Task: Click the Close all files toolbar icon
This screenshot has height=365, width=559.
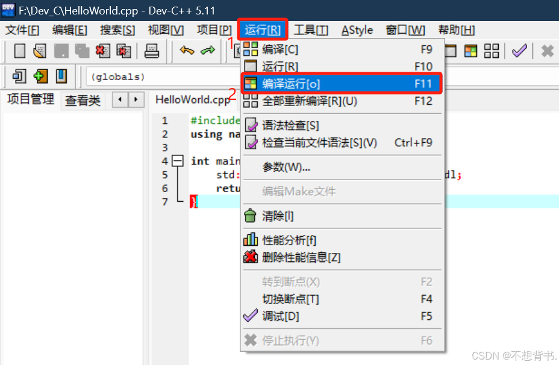Action: 123,51
